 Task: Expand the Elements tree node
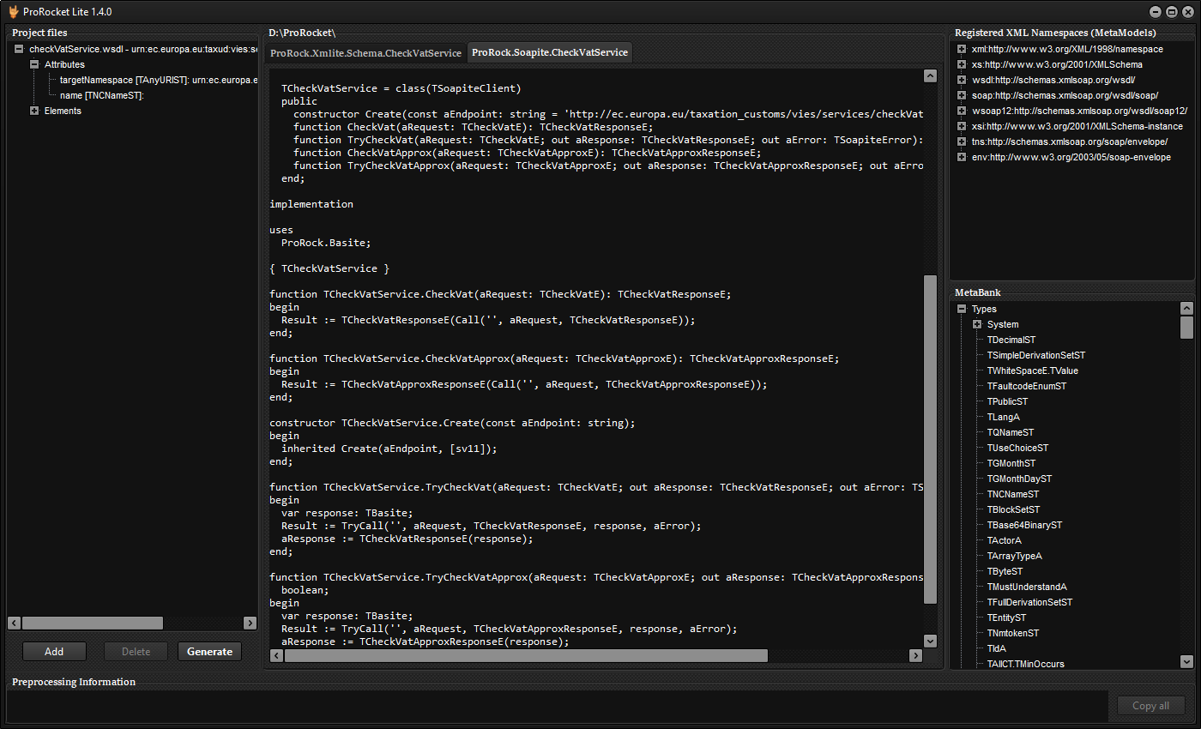[x=34, y=111]
